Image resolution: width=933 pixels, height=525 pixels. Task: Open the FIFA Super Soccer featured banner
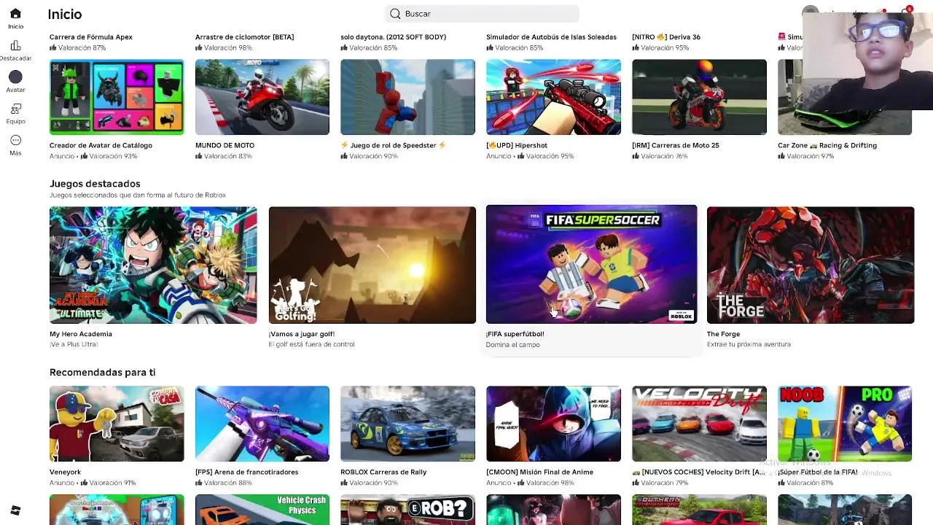591,265
